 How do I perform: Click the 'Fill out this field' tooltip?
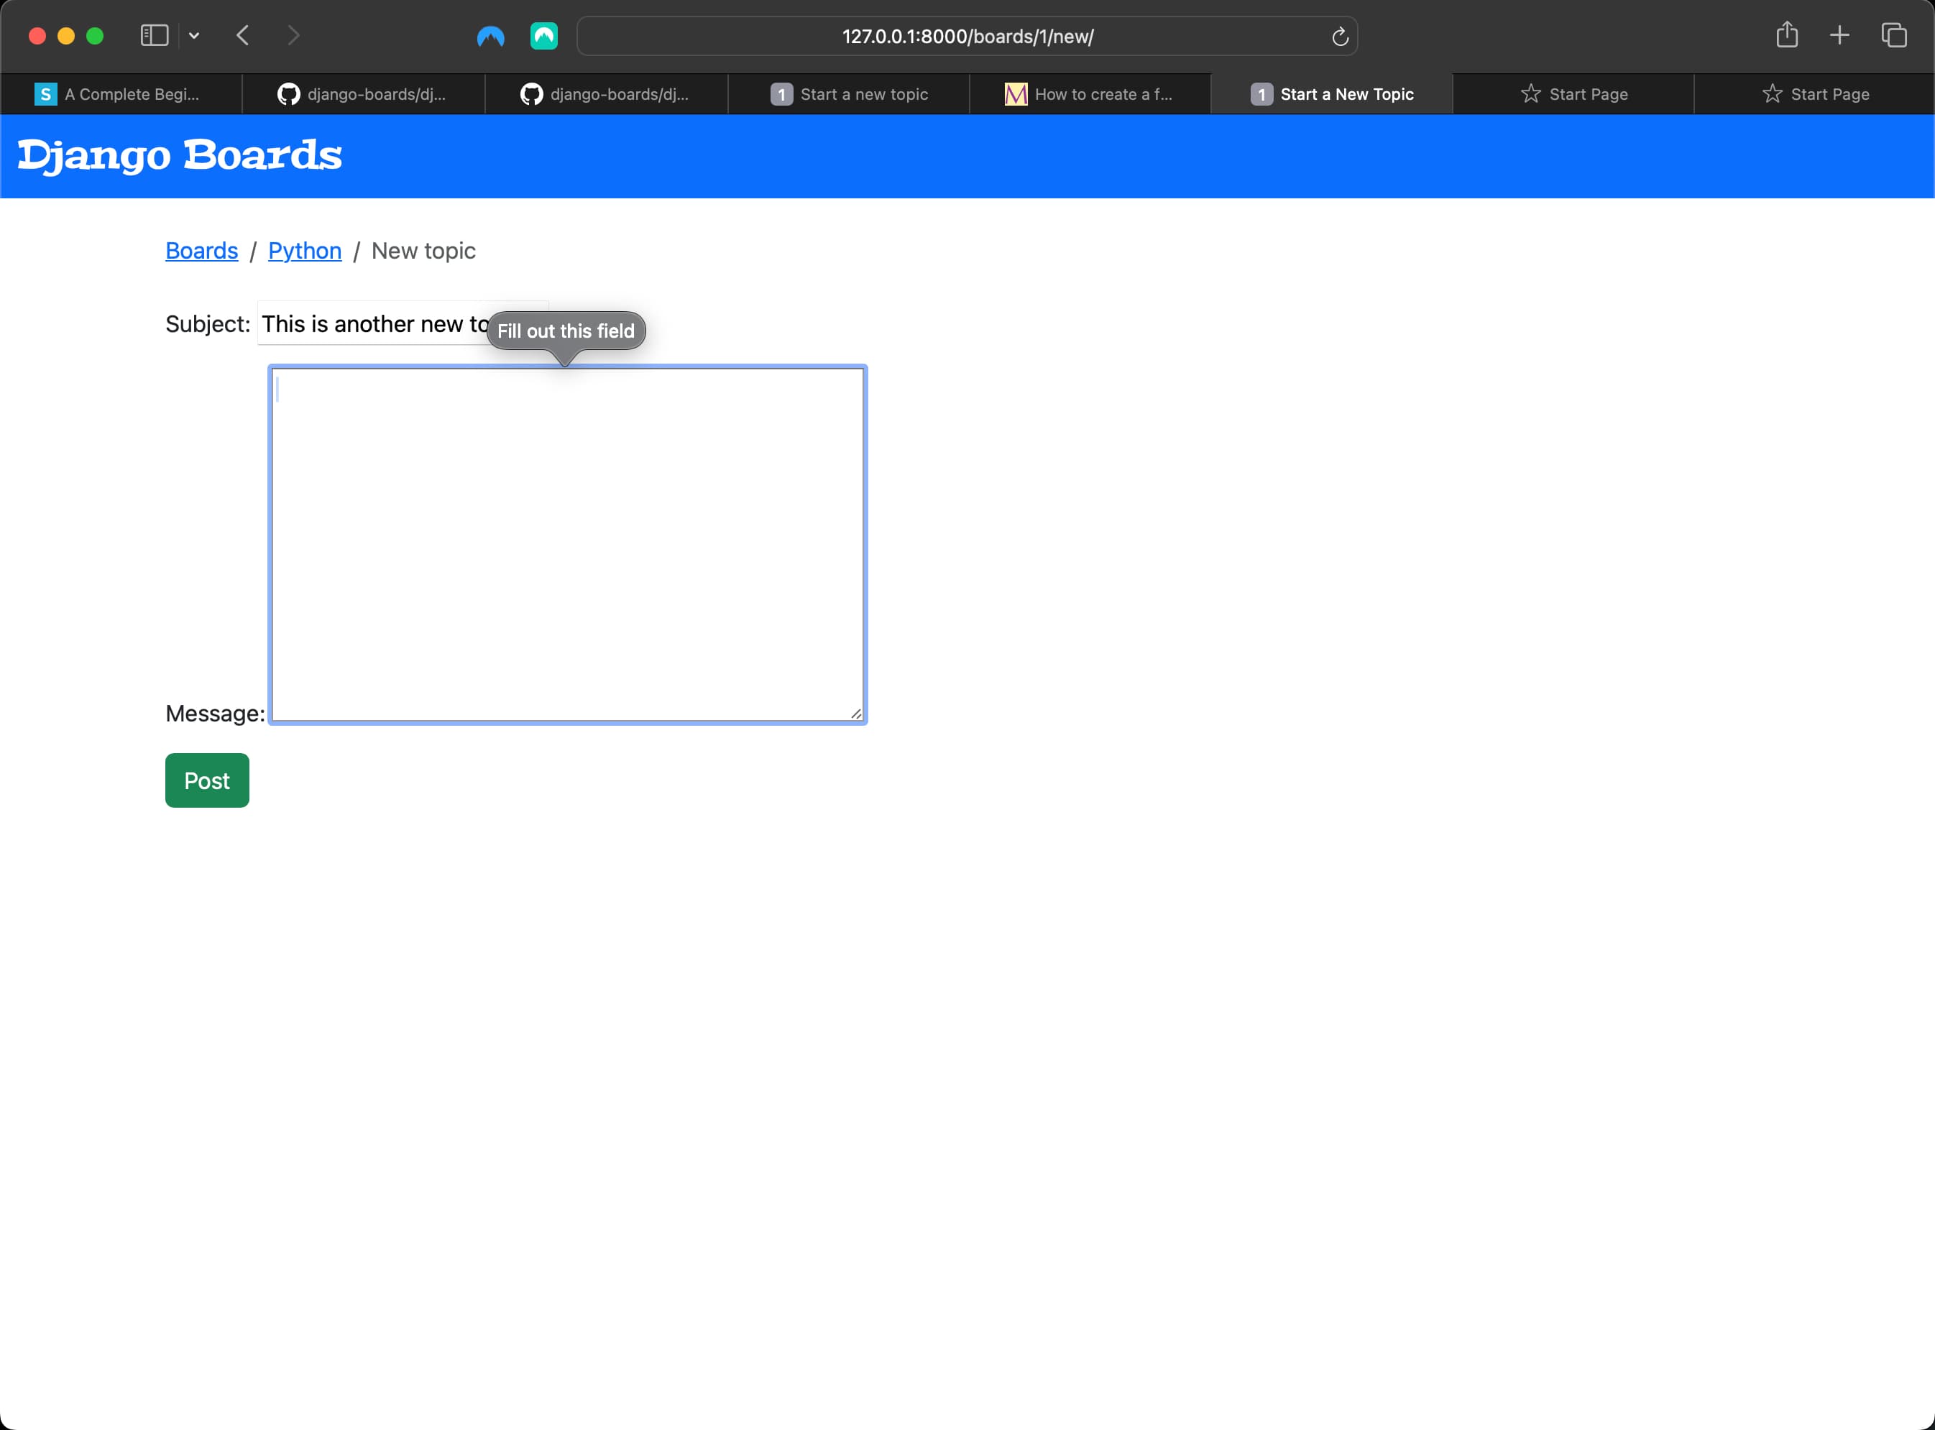click(x=566, y=331)
